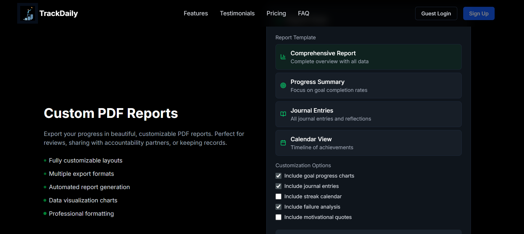The image size is (524, 234).
Task: Go to Testimonials section
Action: tap(237, 13)
